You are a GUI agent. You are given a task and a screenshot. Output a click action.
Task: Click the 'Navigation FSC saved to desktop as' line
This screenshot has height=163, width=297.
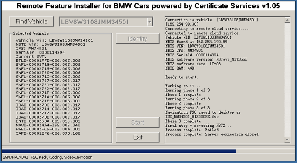coord(203,112)
